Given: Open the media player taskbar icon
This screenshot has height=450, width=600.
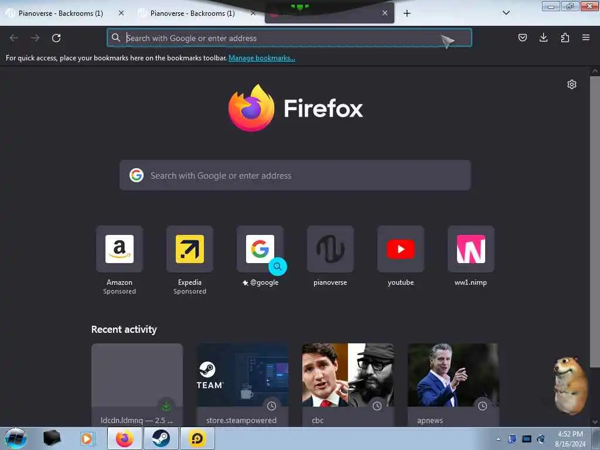Looking at the screenshot, I should [x=87, y=438].
